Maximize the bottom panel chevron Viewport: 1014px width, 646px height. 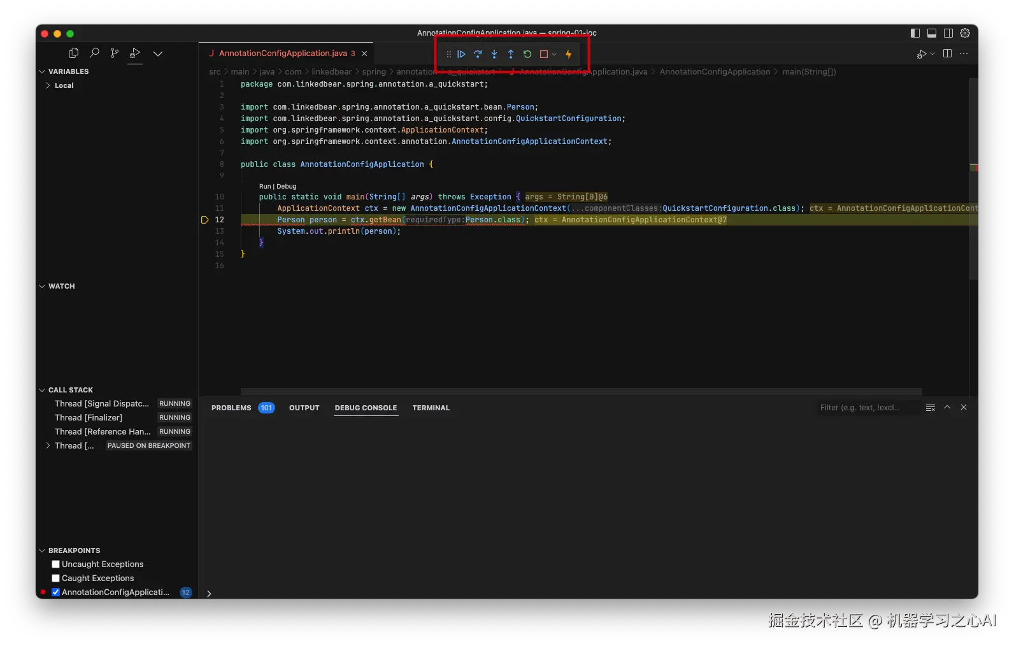(947, 407)
